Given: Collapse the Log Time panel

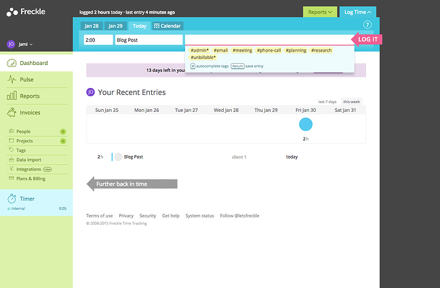Looking at the screenshot, I should (357, 12).
